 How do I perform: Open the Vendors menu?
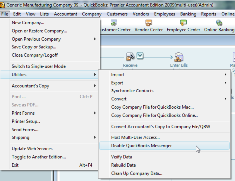[x=141, y=14]
